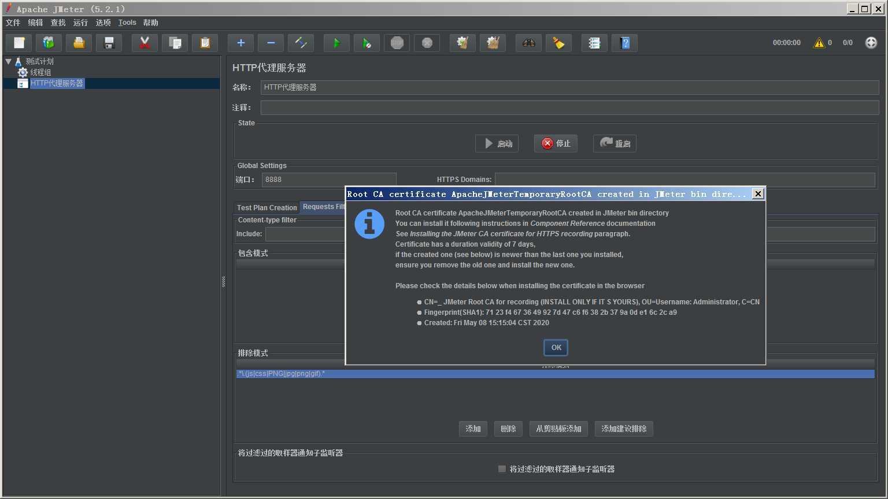Click the warning triangle log indicator
Image resolution: width=888 pixels, height=499 pixels.
coord(819,43)
